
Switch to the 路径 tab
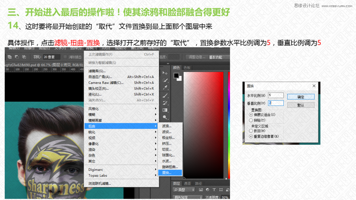(x=198, y=183)
